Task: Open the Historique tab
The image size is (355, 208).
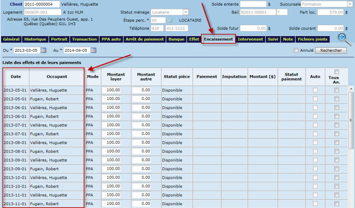Action: tap(35, 39)
